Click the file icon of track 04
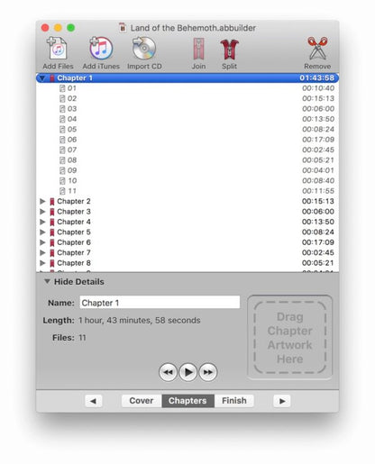The width and height of the screenshot is (375, 464). [62, 119]
